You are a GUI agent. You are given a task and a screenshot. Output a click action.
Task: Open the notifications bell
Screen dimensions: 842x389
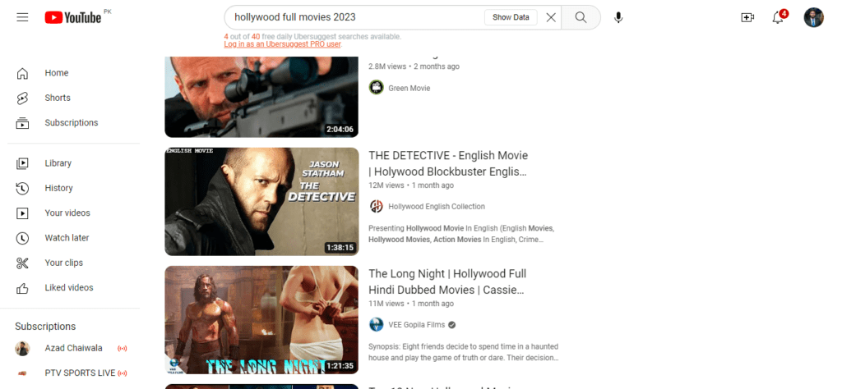coord(778,18)
